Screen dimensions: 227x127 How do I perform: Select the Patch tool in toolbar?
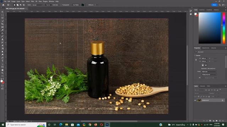[x=2, y=33]
